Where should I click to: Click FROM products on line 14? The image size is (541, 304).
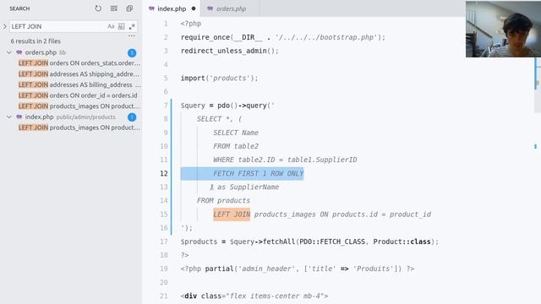[x=223, y=201]
